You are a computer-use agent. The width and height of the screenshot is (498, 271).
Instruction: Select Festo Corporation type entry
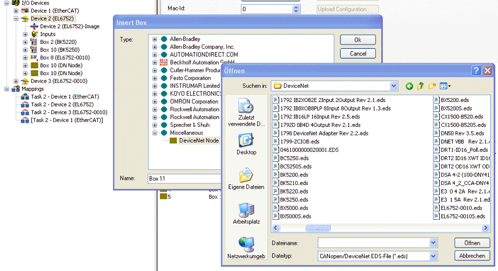click(190, 78)
